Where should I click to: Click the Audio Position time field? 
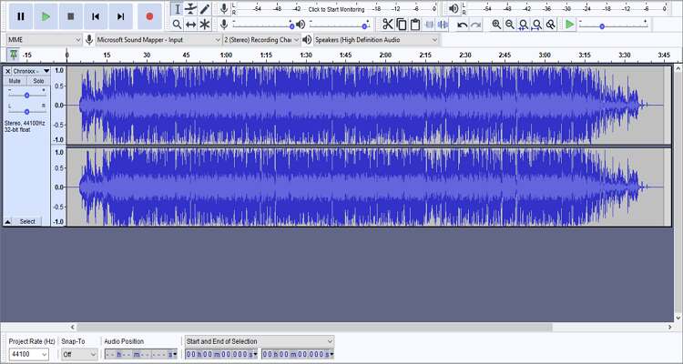point(140,354)
